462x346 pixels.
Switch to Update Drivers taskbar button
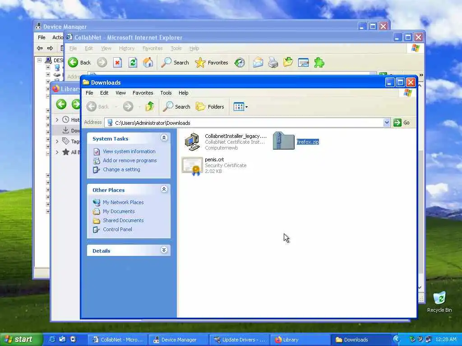(240, 340)
